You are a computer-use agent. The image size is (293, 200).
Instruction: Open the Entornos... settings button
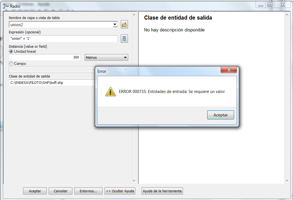88,191
